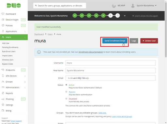The image size is (167, 124).
Task: Click the Applications sidebar icon
Action: click(3, 31)
